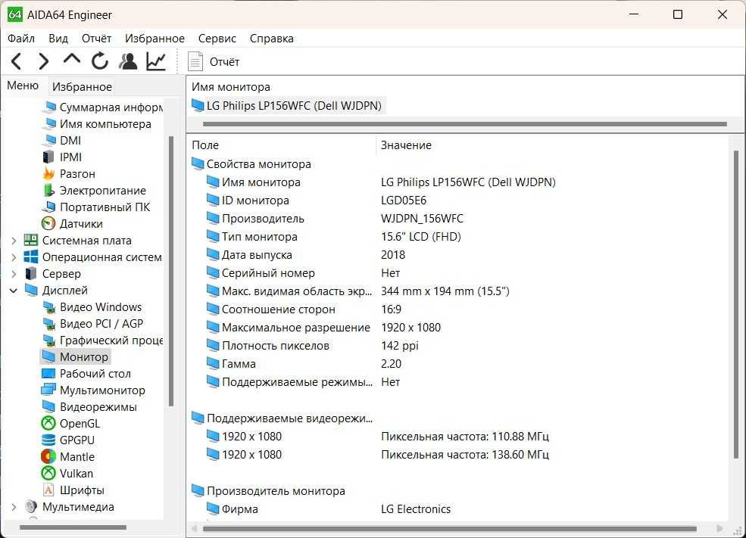Select the 110.88 МГц video mode row

tap(457, 437)
